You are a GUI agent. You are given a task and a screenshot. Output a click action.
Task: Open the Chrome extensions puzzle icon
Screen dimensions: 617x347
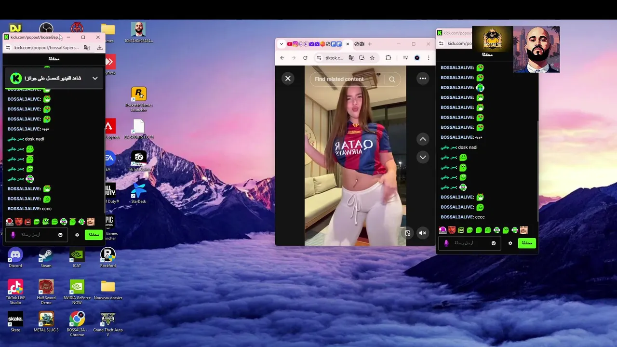(388, 58)
